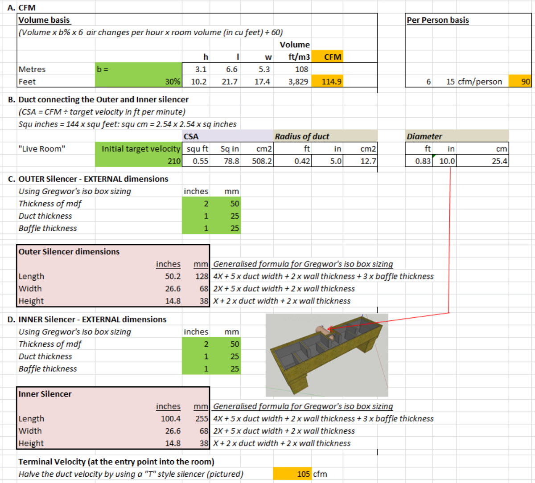Click the 15 cfm/person value cell
Viewport: 535px width, 483px height.
(x=450, y=82)
